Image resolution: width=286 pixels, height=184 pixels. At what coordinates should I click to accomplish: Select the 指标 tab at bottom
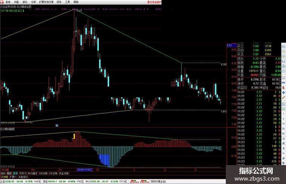click(3, 173)
